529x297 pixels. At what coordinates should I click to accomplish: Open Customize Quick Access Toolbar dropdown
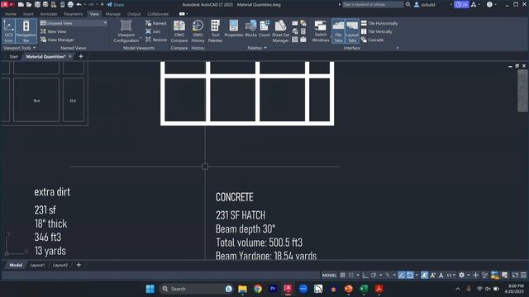tap(102, 4)
